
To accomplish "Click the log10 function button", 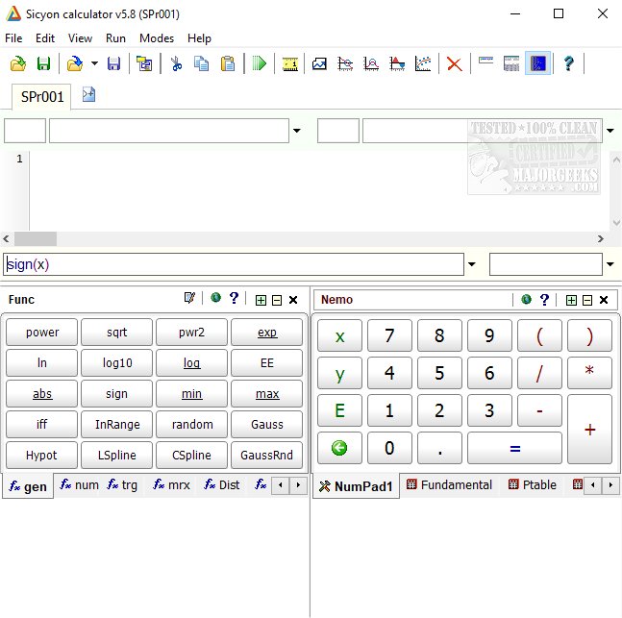I will pos(116,362).
